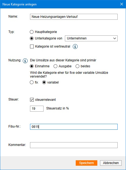This screenshot has width=126, height=170.
Task: Enable Kategorie ist wertneutral checkbox
Action: click(x=32, y=46)
